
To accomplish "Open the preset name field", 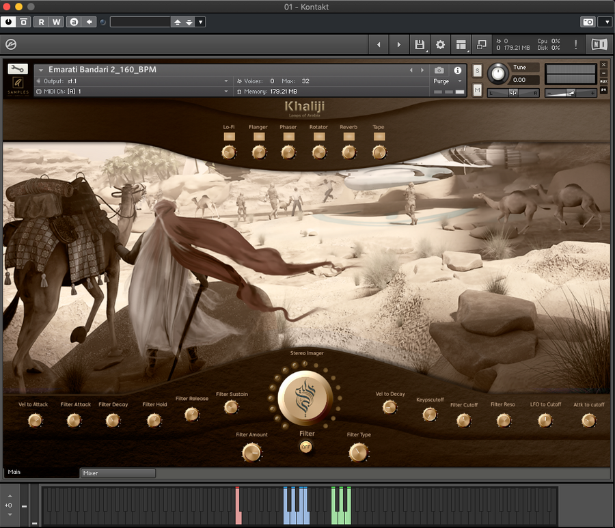I will (x=140, y=22).
